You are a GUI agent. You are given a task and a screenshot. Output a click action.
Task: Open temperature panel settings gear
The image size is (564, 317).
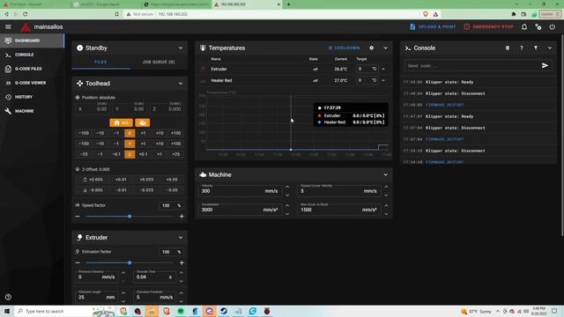[372, 48]
